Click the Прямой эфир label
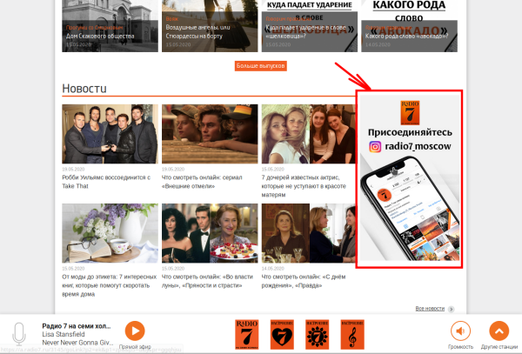Screen dimensions: 522x354 click(x=135, y=347)
